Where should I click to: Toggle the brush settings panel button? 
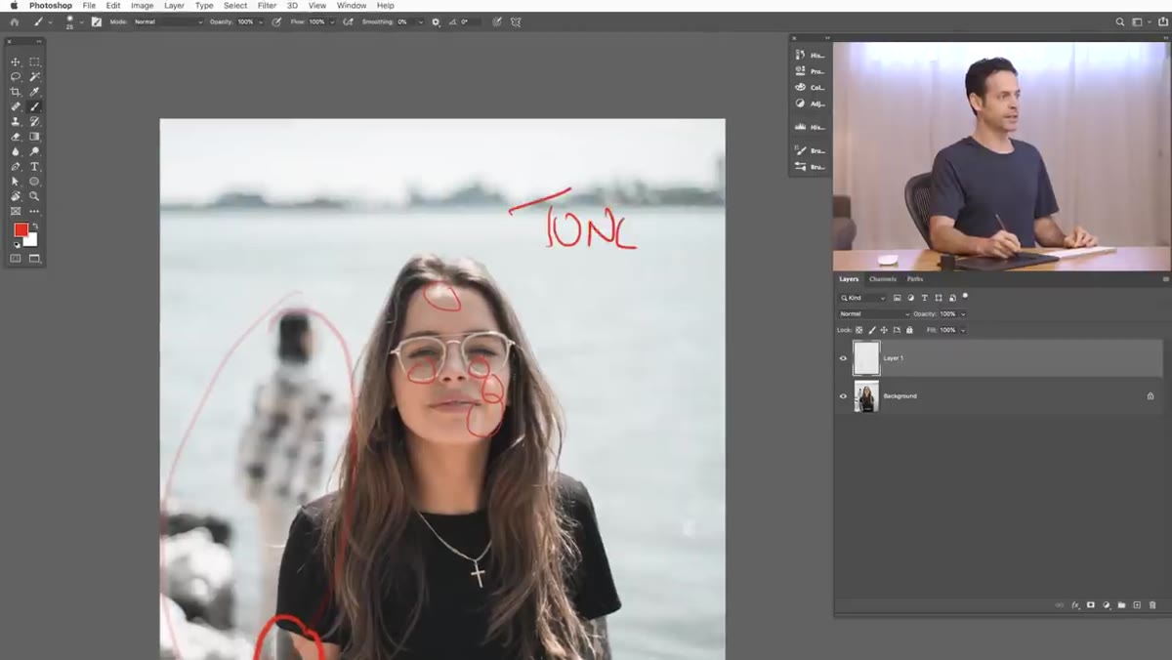coord(97,21)
